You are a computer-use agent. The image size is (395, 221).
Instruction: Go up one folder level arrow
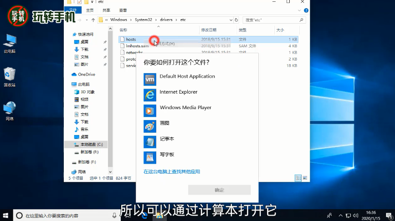[x=93, y=20]
